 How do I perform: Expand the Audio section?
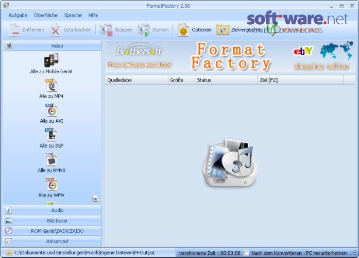click(x=52, y=210)
